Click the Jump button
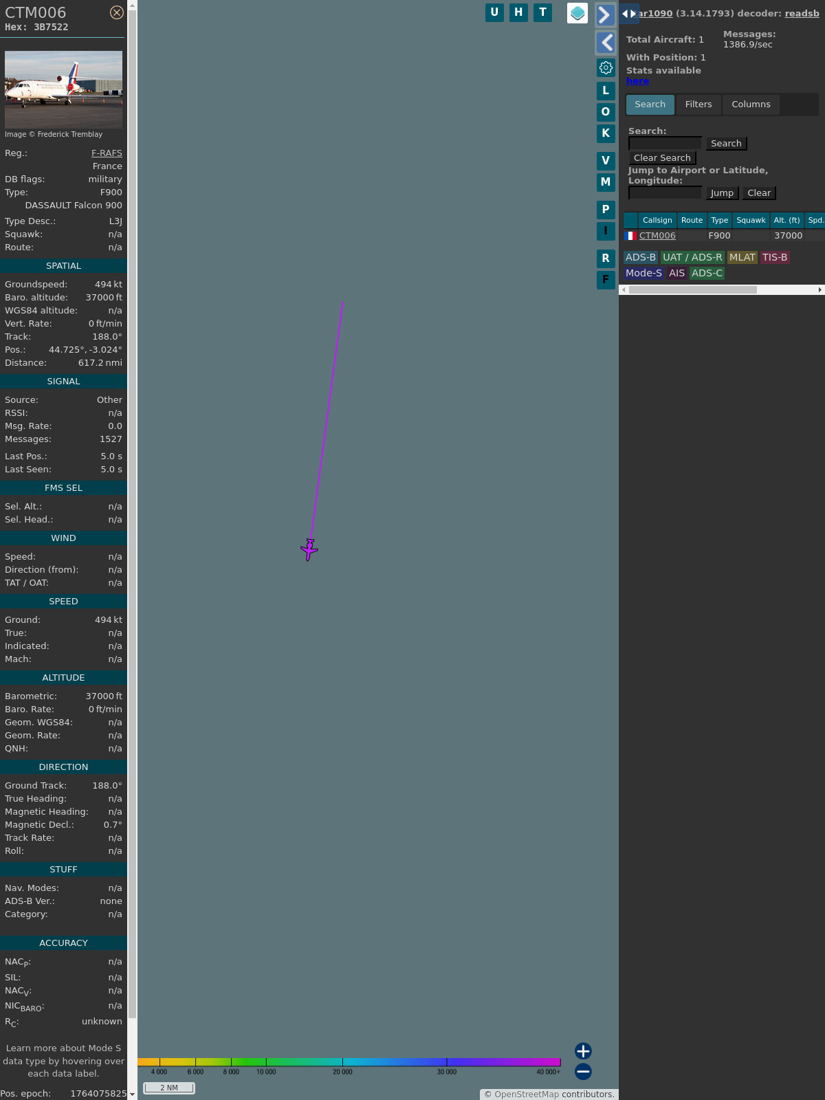The image size is (825, 1100). coord(722,193)
